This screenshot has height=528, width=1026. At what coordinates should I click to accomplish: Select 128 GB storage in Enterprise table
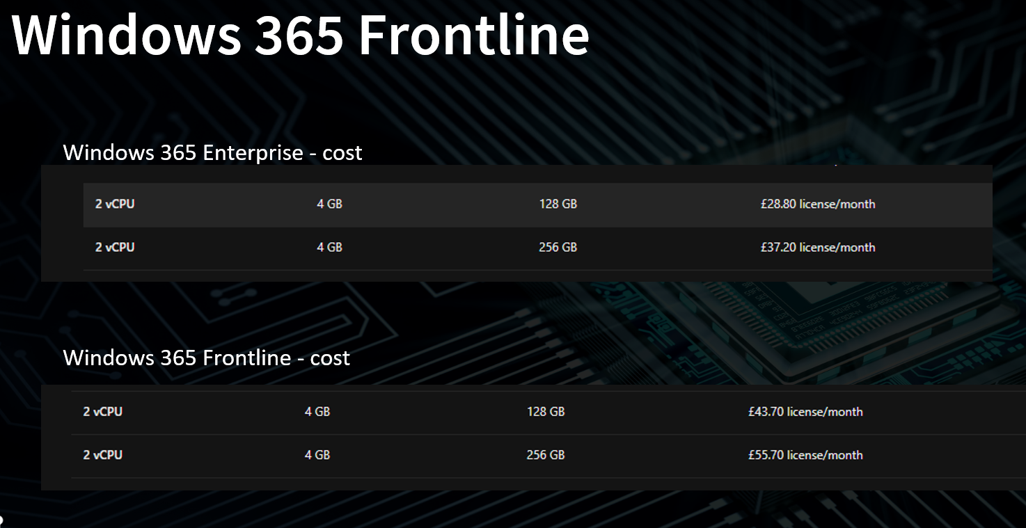tap(558, 205)
